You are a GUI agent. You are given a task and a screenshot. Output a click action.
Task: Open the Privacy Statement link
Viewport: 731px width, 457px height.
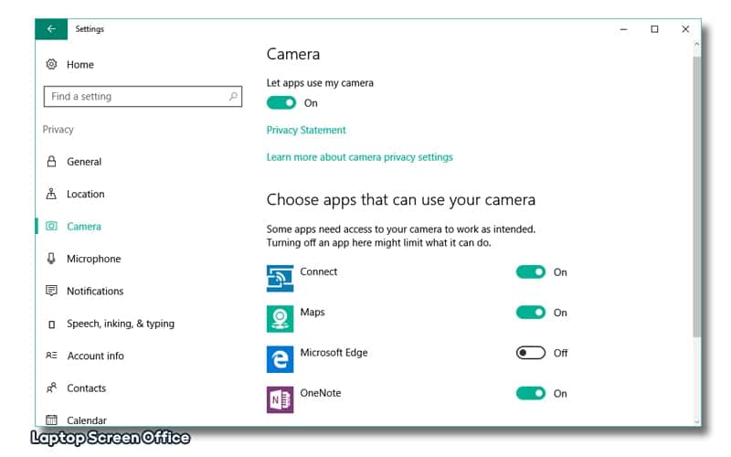306,130
